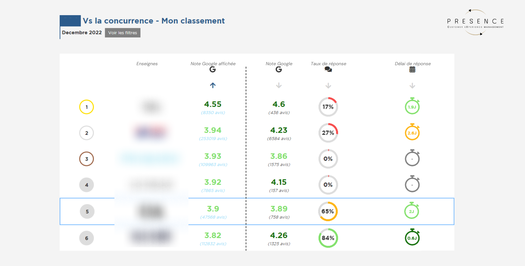This screenshot has width=525, height=266.
Task: Click empty stopwatch icon in rank 3 row
Action: 412,158
